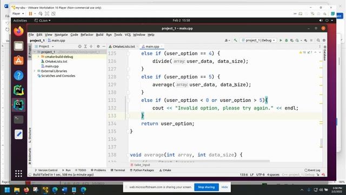This screenshot has width=346, height=195.
Task: Switch to the CMakeLists.txt editor tab
Action: [x=124, y=47]
